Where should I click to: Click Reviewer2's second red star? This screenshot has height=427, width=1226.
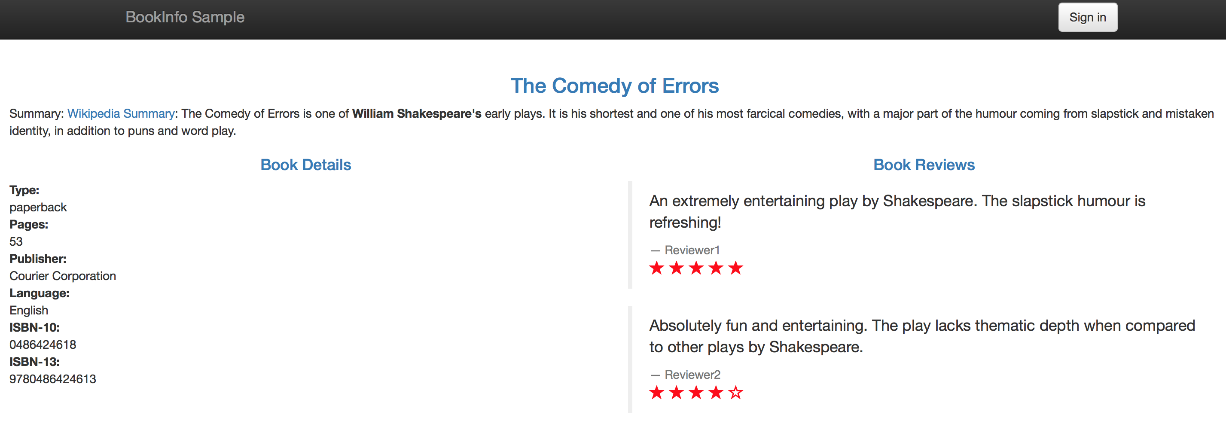(x=676, y=393)
